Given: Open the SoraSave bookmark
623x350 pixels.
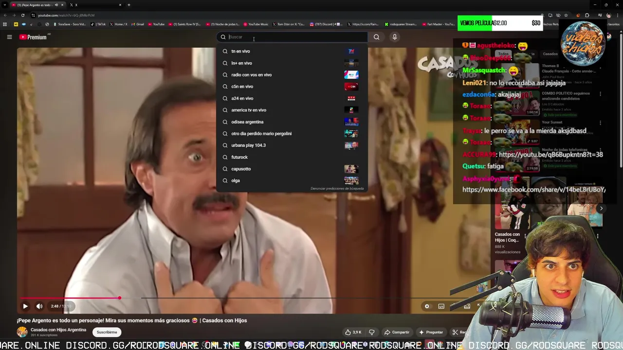Looking at the screenshot, I should pos(69,24).
